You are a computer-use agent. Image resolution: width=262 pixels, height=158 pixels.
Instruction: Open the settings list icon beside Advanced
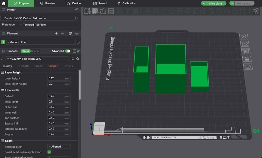point(74,51)
